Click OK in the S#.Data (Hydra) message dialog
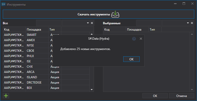 point(131,59)
